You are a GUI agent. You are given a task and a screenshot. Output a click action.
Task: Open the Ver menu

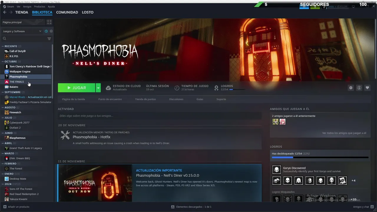pyautogui.click(x=19, y=6)
